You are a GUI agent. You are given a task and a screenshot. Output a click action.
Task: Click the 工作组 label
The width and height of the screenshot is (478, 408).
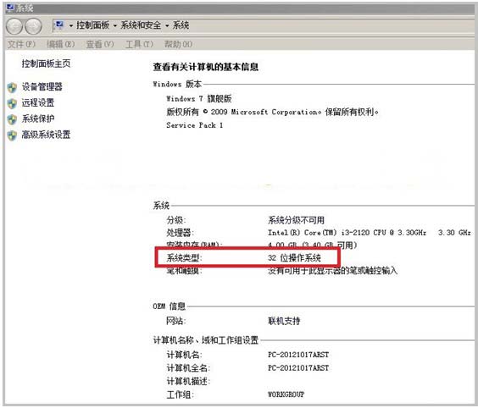[x=180, y=394]
